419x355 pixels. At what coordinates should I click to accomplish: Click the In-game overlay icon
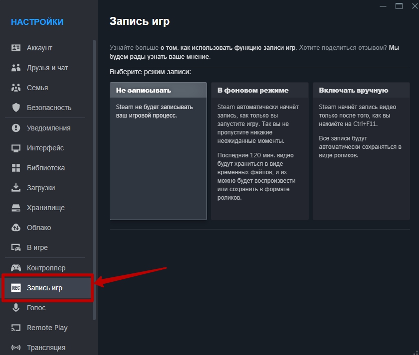[x=16, y=247]
